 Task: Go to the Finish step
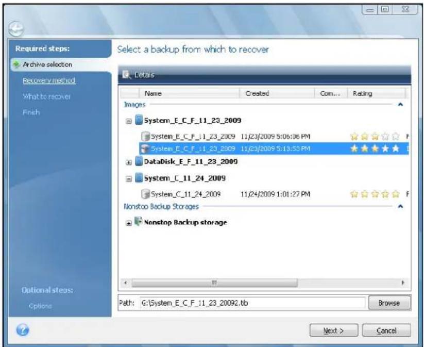point(31,112)
